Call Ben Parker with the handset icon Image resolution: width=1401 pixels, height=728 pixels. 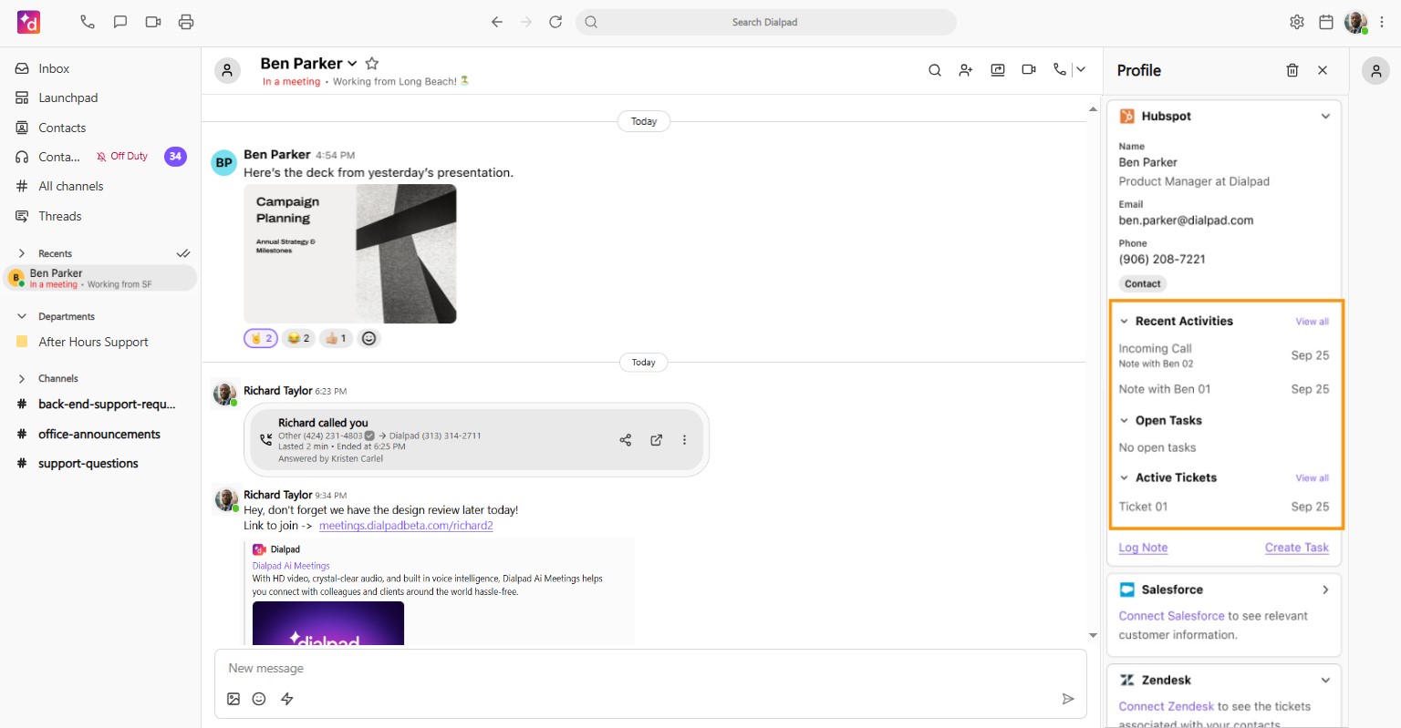tap(1059, 69)
